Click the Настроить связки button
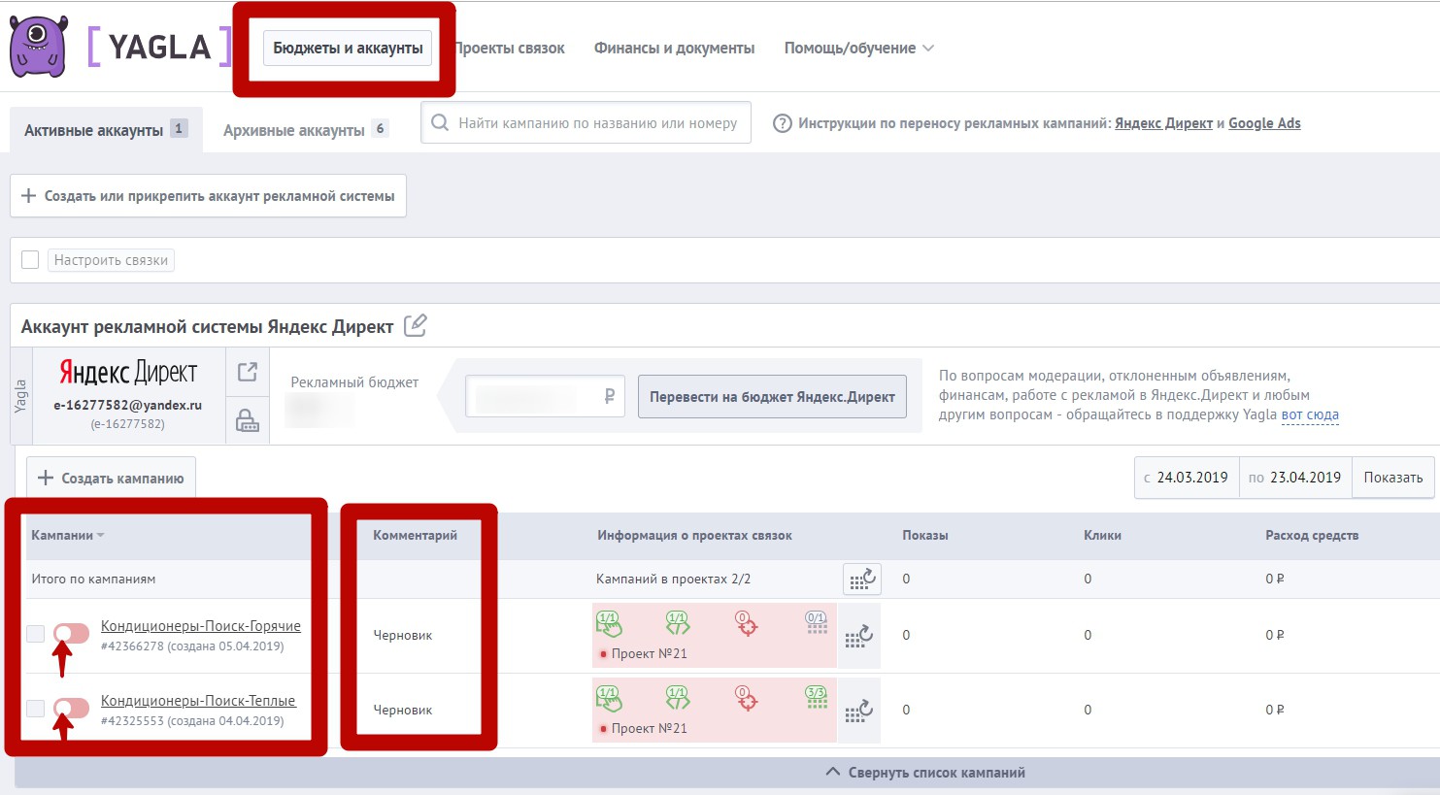This screenshot has height=795, width=1440. tap(111, 260)
